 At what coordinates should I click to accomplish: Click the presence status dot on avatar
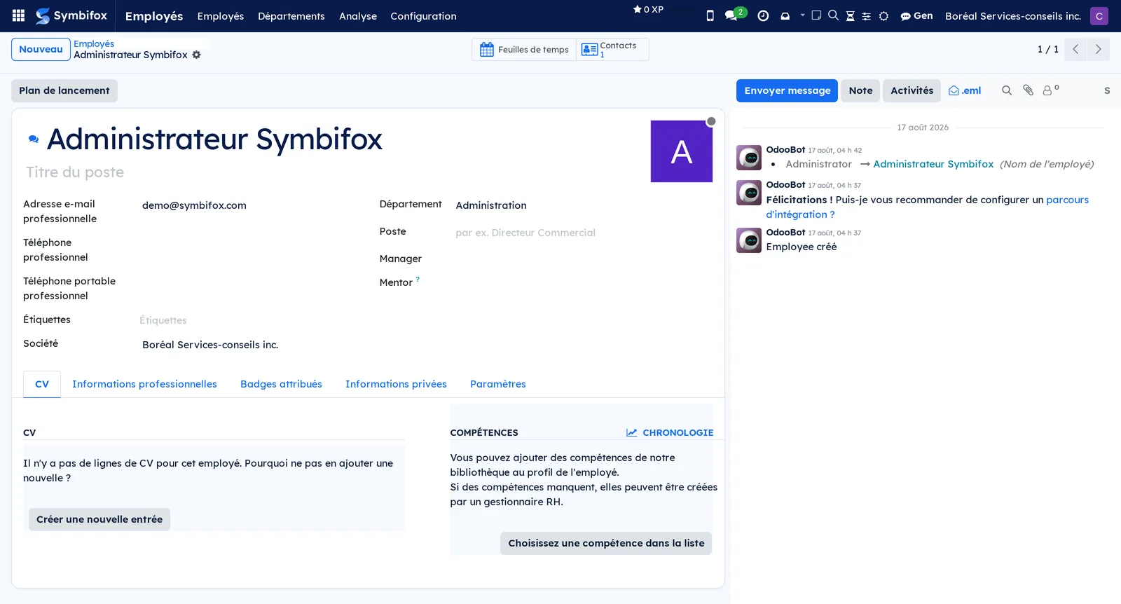coord(711,121)
